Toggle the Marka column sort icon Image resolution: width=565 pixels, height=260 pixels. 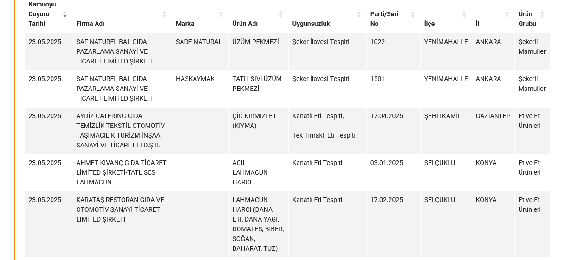[x=221, y=14]
